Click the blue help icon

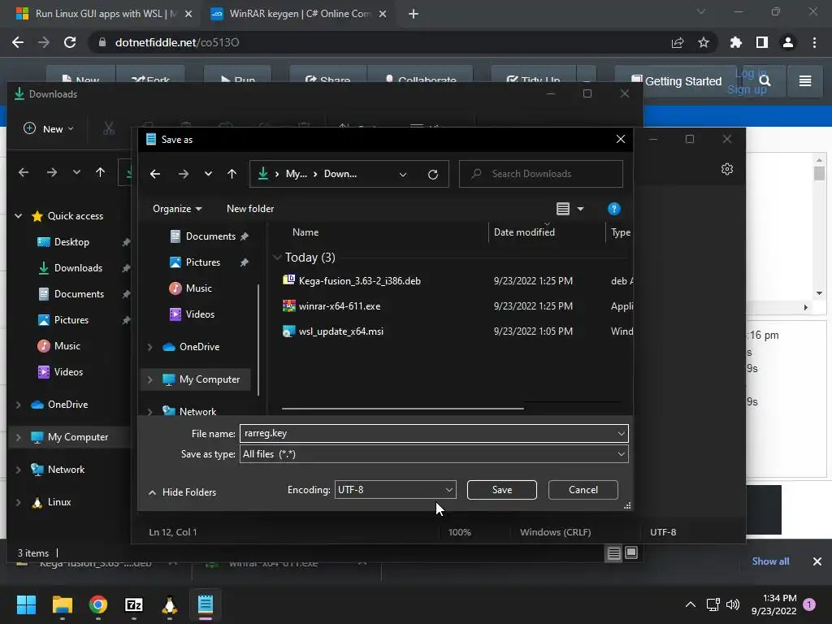614,209
